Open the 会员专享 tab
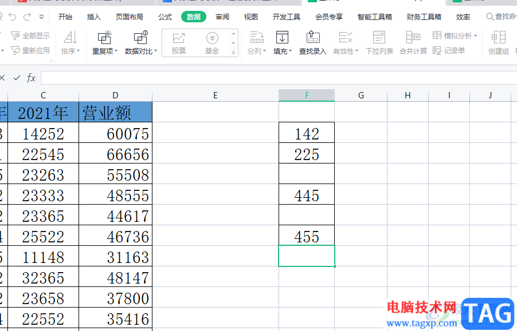This screenshot has height=331, width=517. tap(329, 17)
